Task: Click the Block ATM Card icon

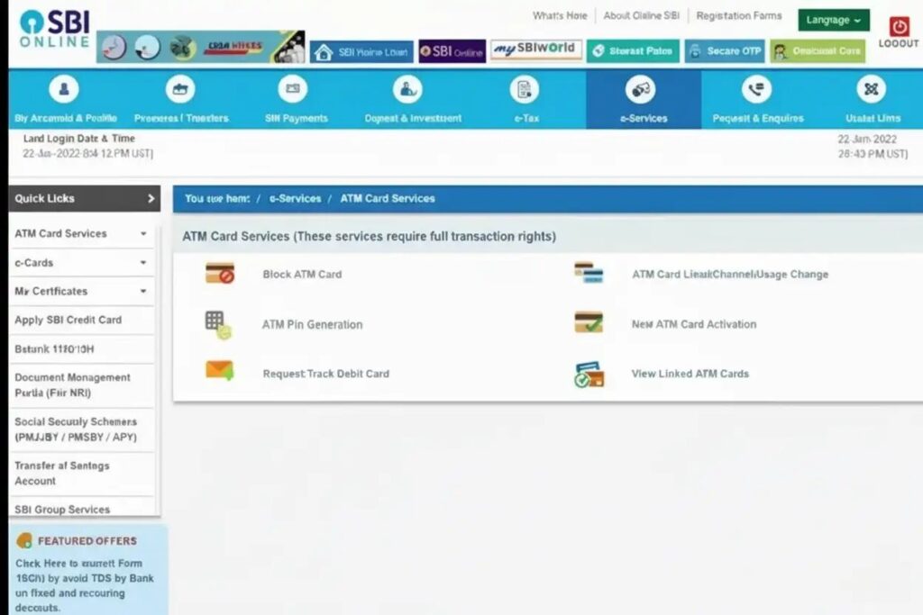Action: pos(219,274)
